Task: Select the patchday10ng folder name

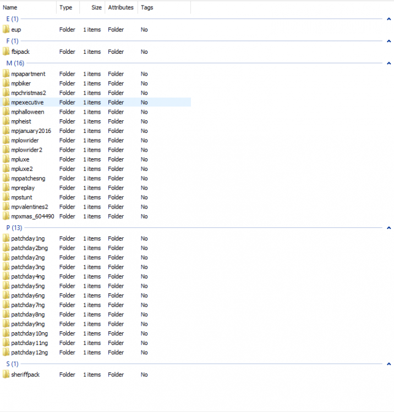Action: pyautogui.click(x=30, y=333)
